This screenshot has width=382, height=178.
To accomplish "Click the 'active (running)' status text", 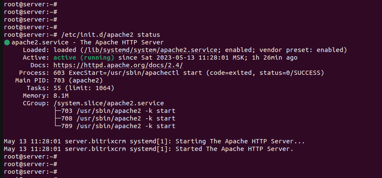I will [84, 58].
